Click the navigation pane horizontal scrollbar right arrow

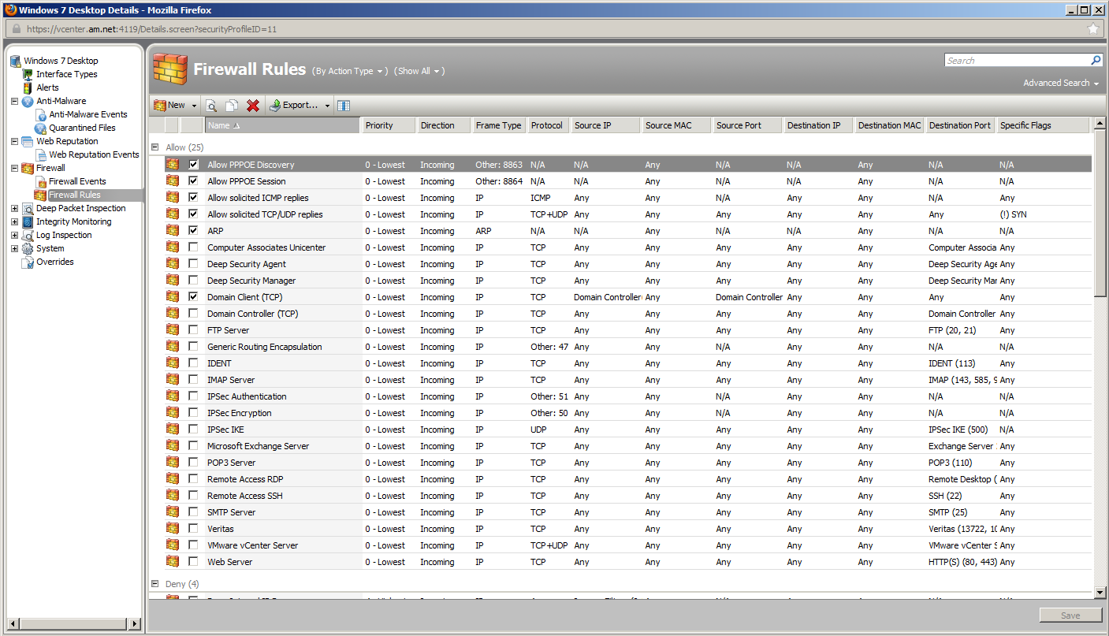tap(135, 624)
